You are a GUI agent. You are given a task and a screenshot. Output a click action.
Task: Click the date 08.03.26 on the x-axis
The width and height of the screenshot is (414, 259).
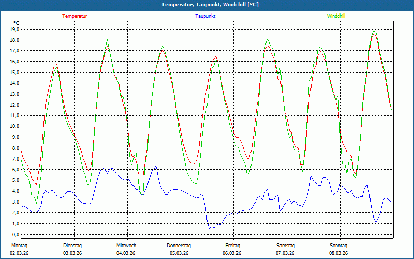click(338, 253)
